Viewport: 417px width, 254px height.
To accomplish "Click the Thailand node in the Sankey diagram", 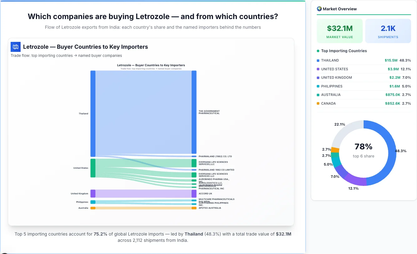I will coord(92,113).
